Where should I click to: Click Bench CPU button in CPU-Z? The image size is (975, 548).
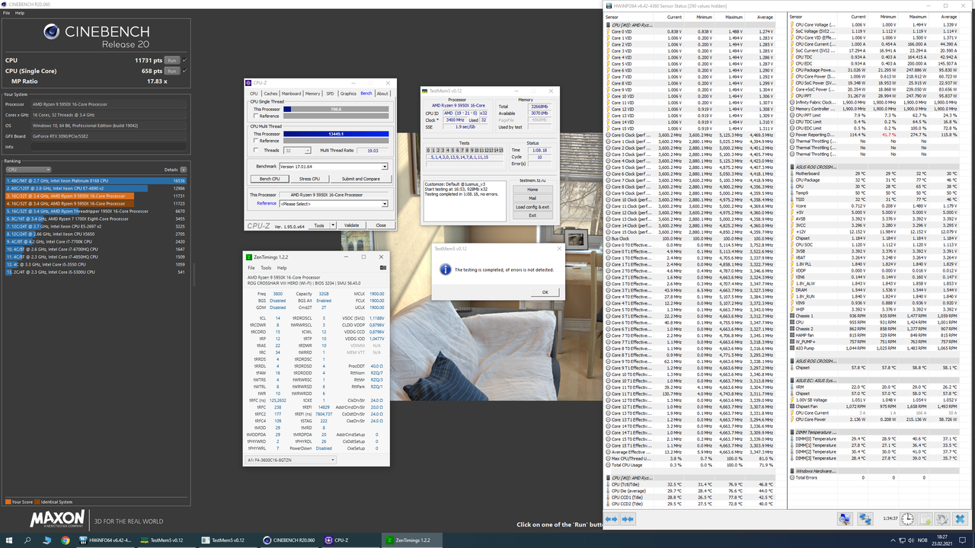269,179
